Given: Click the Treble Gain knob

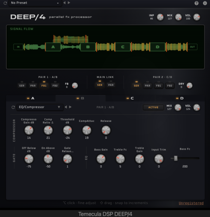Looking at the screenshot, I should [139, 159].
